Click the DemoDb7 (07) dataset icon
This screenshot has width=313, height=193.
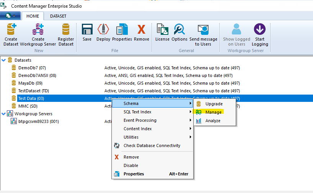point(14,67)
